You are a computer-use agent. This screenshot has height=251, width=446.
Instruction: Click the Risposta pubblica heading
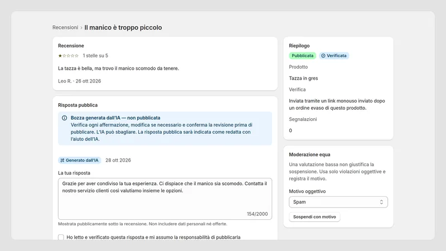pos(77,105)
